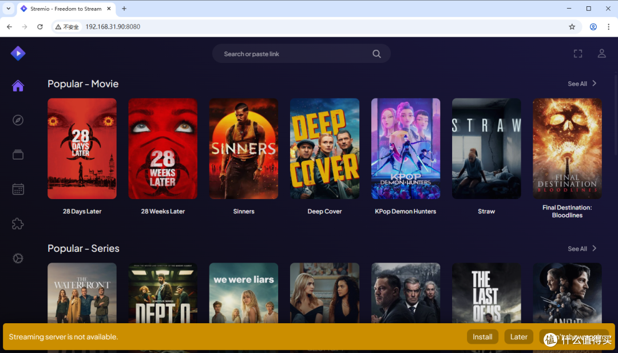
Task: Open the Straw movie poster
Action: 486,149
